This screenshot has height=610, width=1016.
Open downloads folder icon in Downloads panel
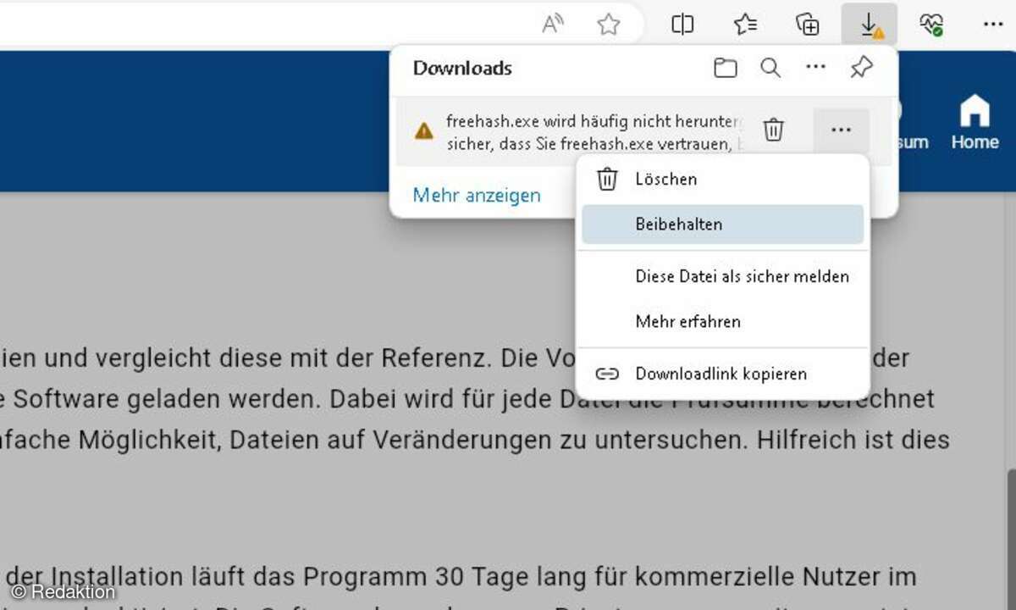[725, 68]
